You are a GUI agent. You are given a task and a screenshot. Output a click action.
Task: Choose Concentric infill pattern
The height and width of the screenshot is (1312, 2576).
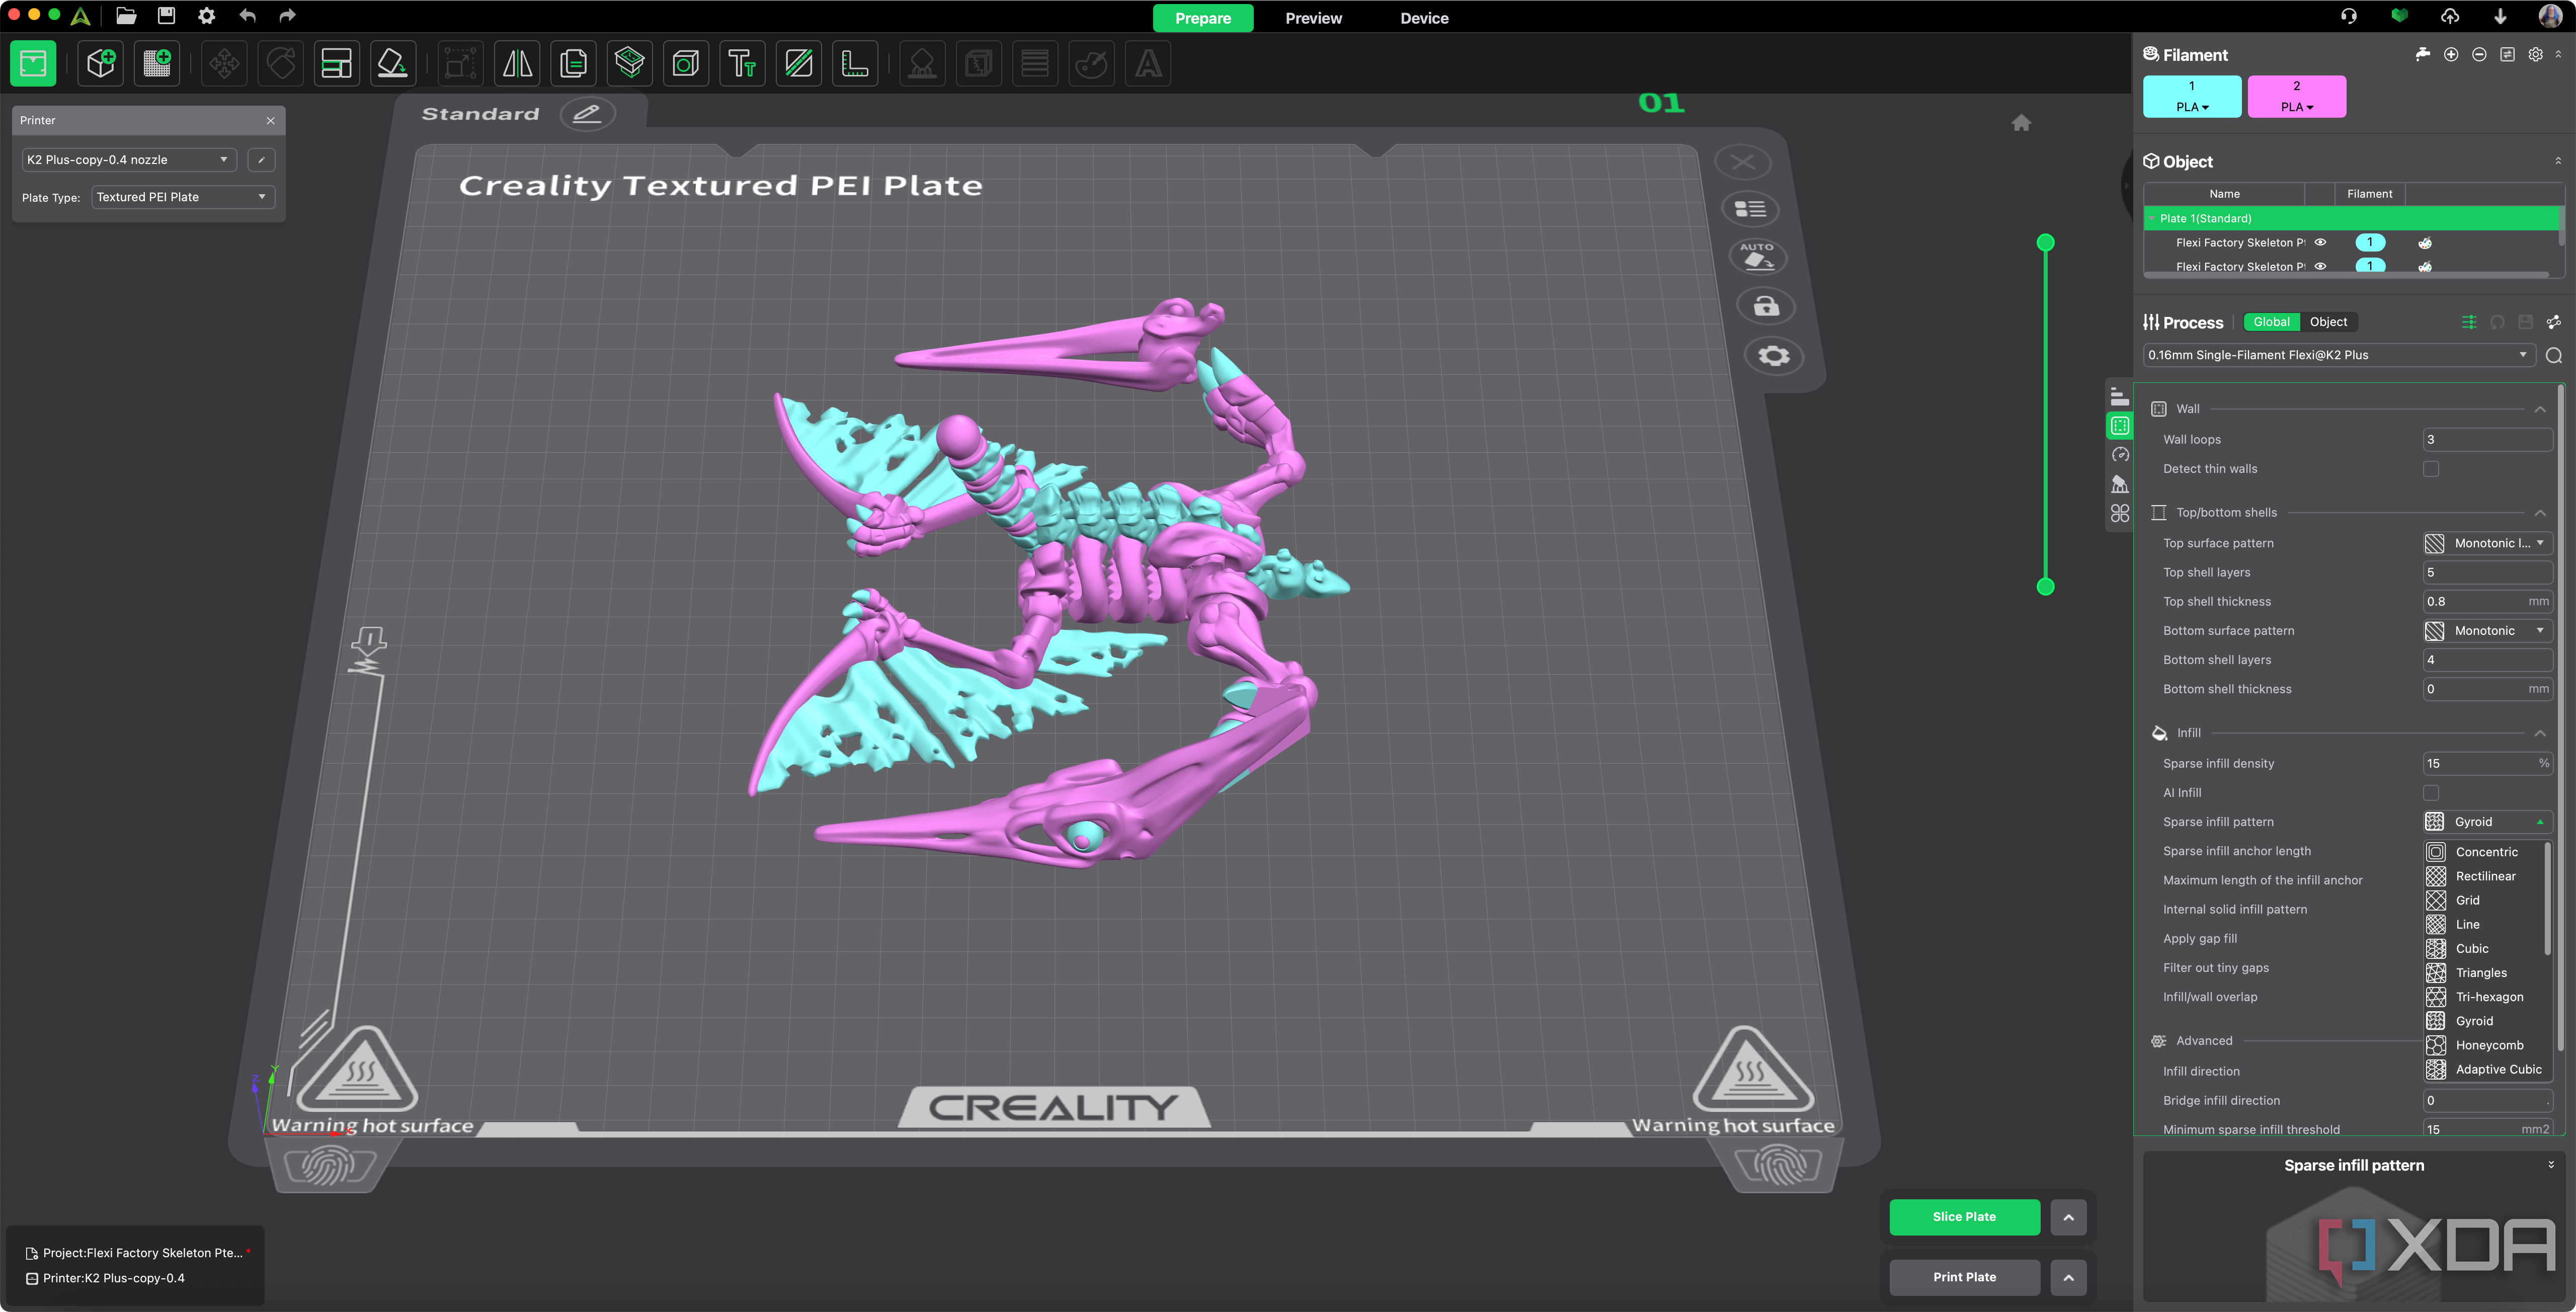coord(2485,852)
